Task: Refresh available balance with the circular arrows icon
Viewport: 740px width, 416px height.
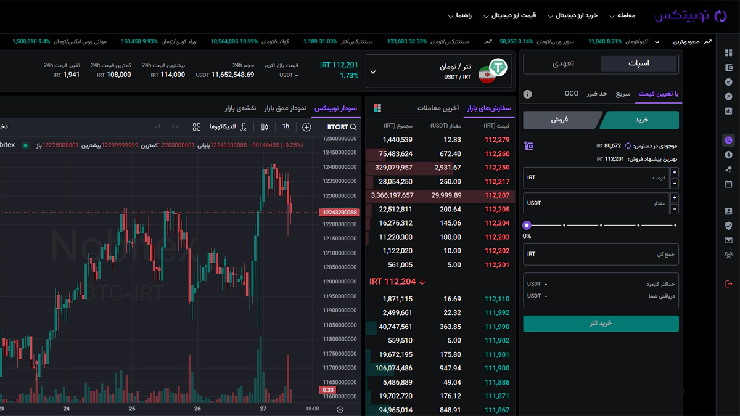Action: click(628, 146)
